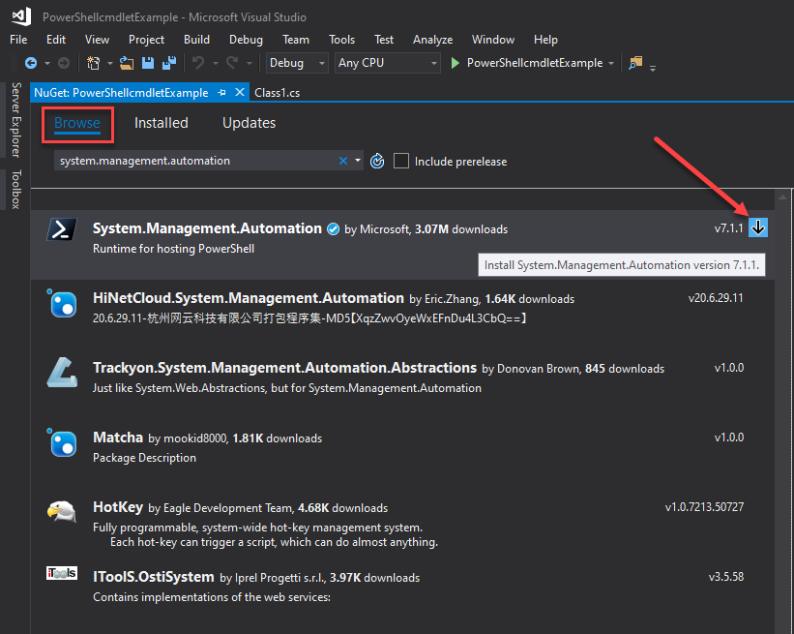Click the Visual Studio logo icon

coord(21,16)
